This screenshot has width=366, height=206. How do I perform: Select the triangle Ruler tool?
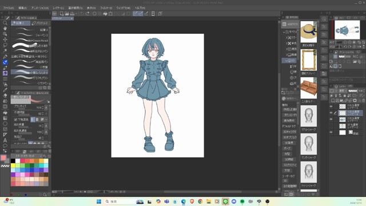[x=5, y=135]
